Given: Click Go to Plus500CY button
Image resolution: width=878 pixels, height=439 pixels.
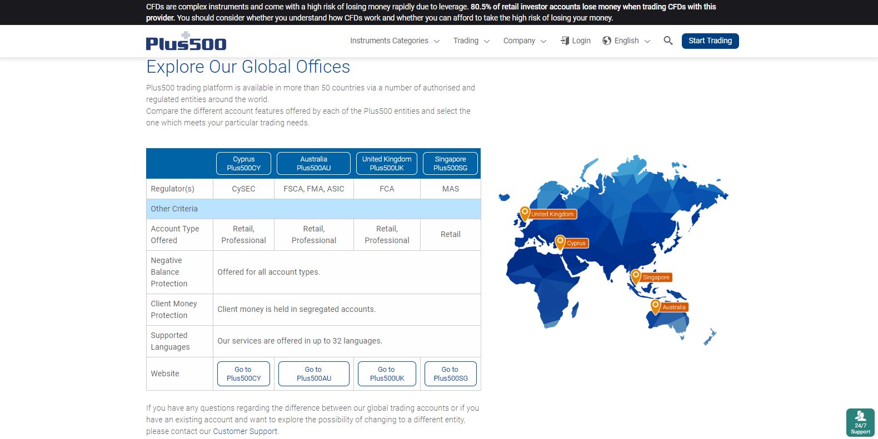Looking at the screenshot, I should click(243, 374).
